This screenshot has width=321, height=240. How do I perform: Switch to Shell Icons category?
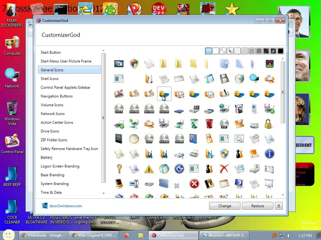coord(50,79)
